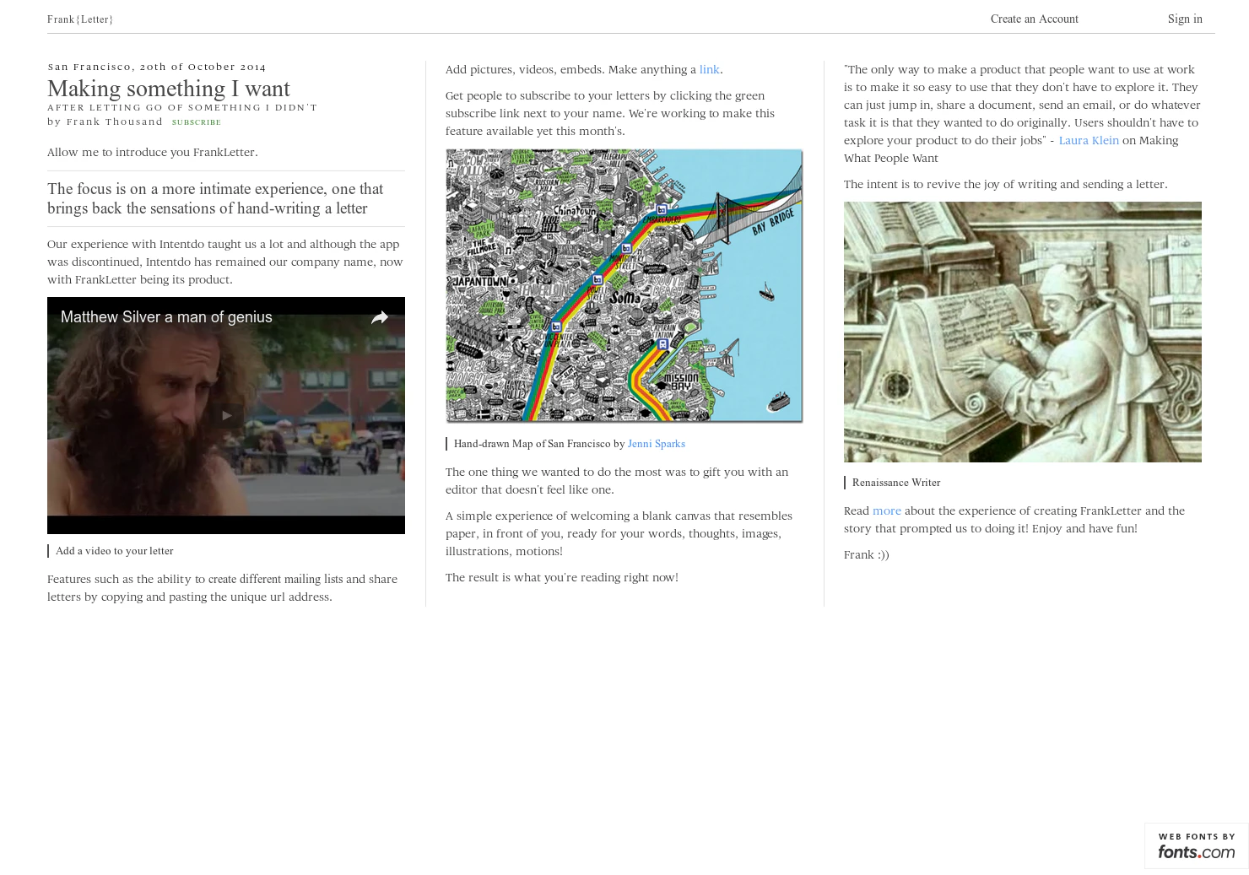Click the date 'San Francisco, 20th of October 2014'
The height and width of the screenshot is (875, 1249).
tap(157, 67)
